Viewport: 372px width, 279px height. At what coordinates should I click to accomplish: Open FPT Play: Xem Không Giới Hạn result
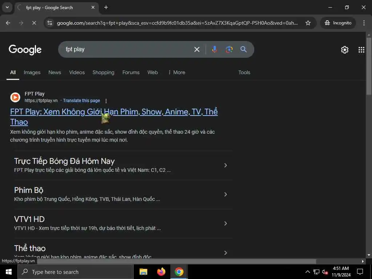[x=114, y=117]
